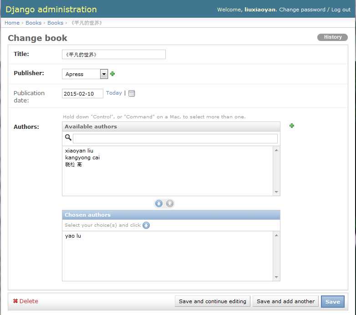
Task: Click the blue Save button
Action: coord(333,302)
